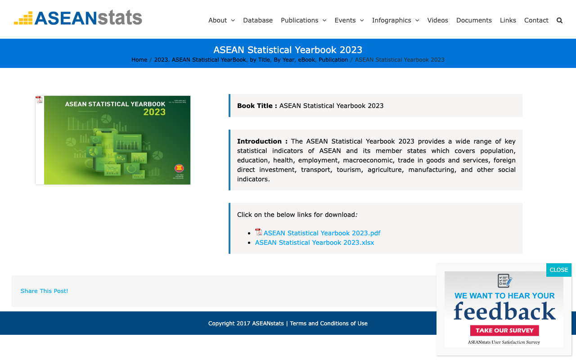The image size is (576, 360).
Task: Open the yearbook cover thumbnail image
Action: (x=113, y=140)
